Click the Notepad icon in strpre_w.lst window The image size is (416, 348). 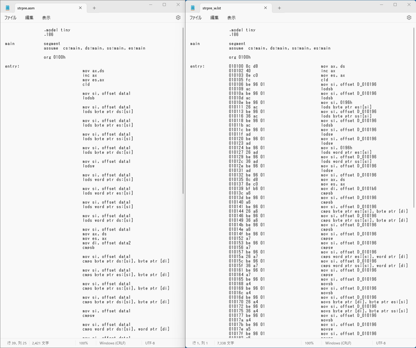[x=193, y=8]
